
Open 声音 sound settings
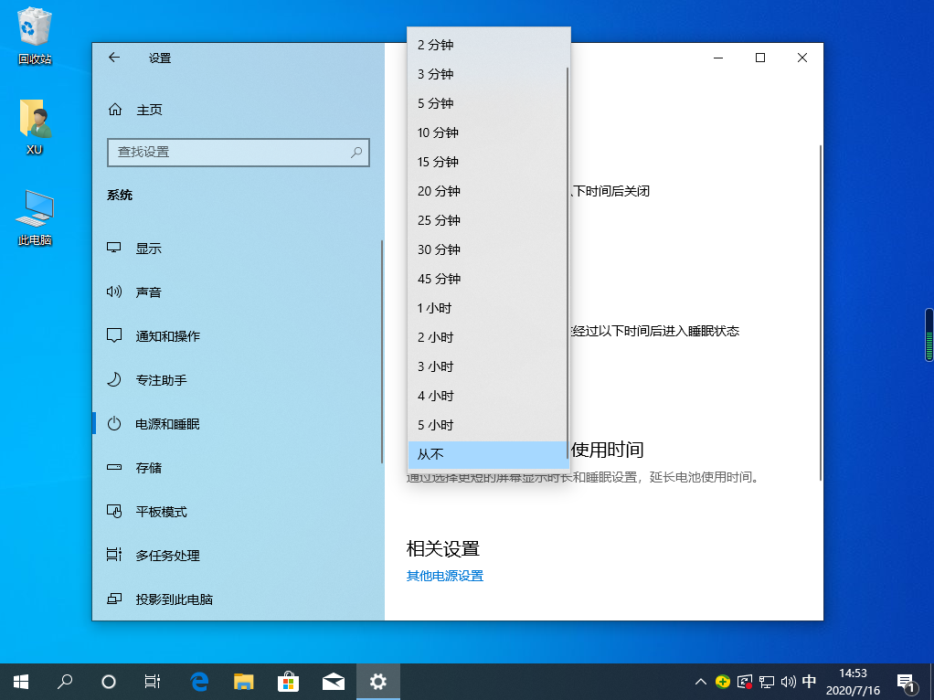[x=237, y=292]
